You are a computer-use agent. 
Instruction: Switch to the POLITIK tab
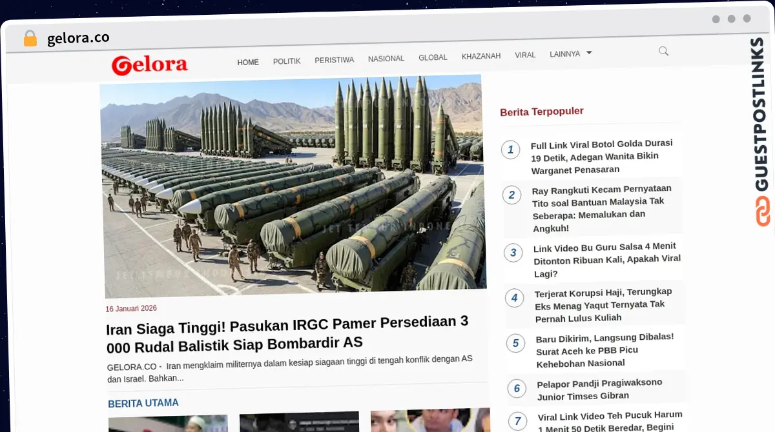287,61
